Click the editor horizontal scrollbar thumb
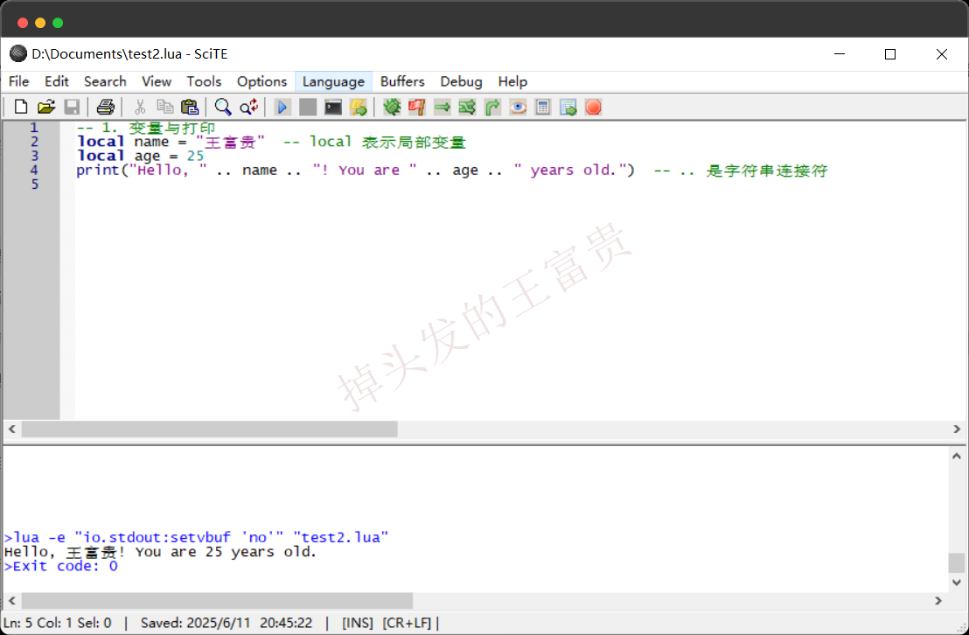 click(210, 429)
